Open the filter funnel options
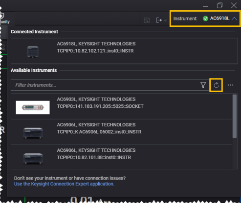Viewport: 241px width, 203px height. 203,85
